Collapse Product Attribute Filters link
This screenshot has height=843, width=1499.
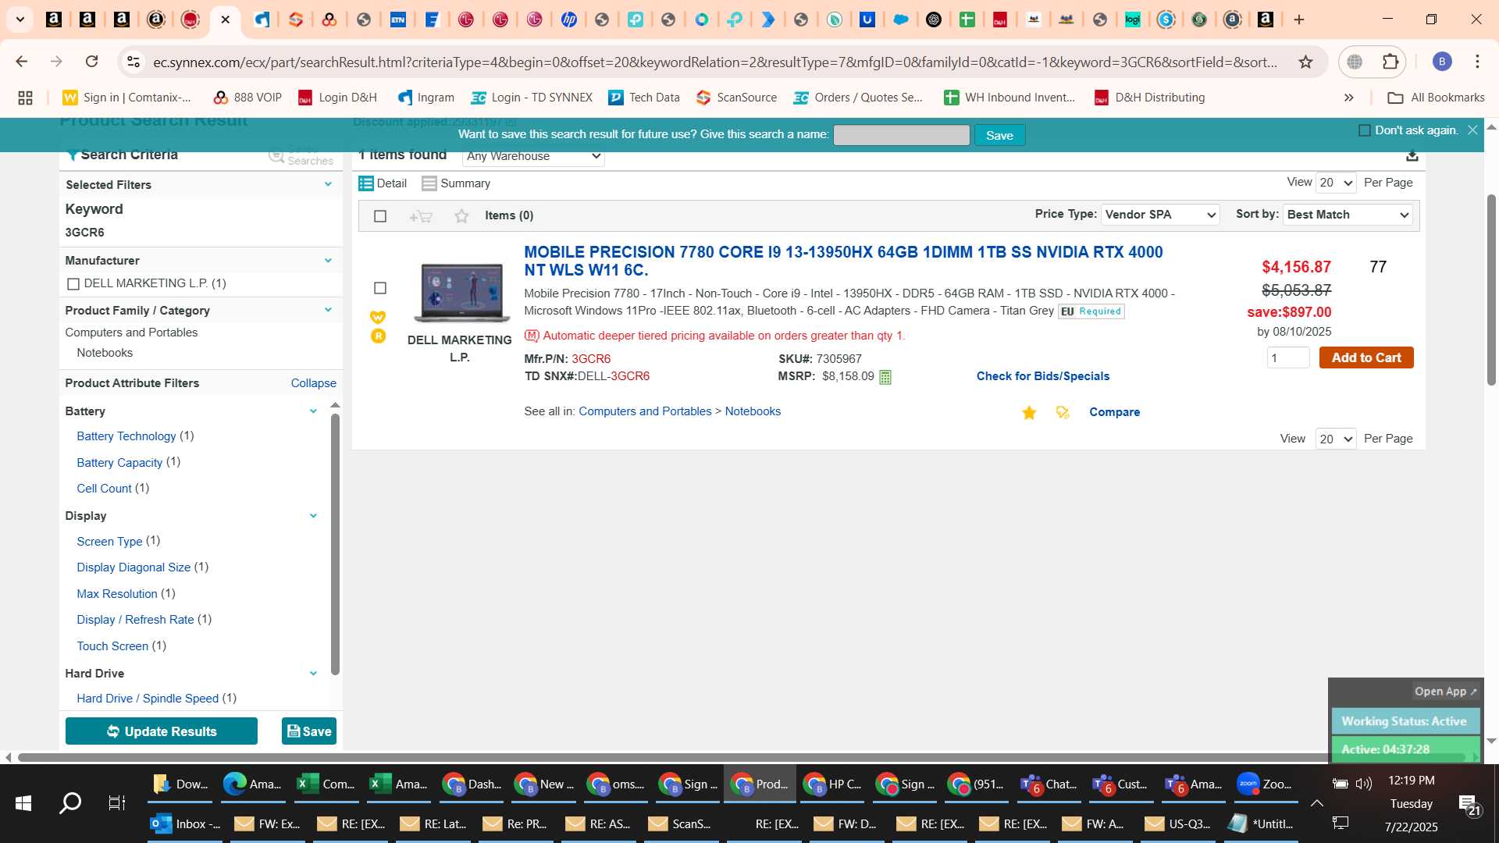[313, 383]
